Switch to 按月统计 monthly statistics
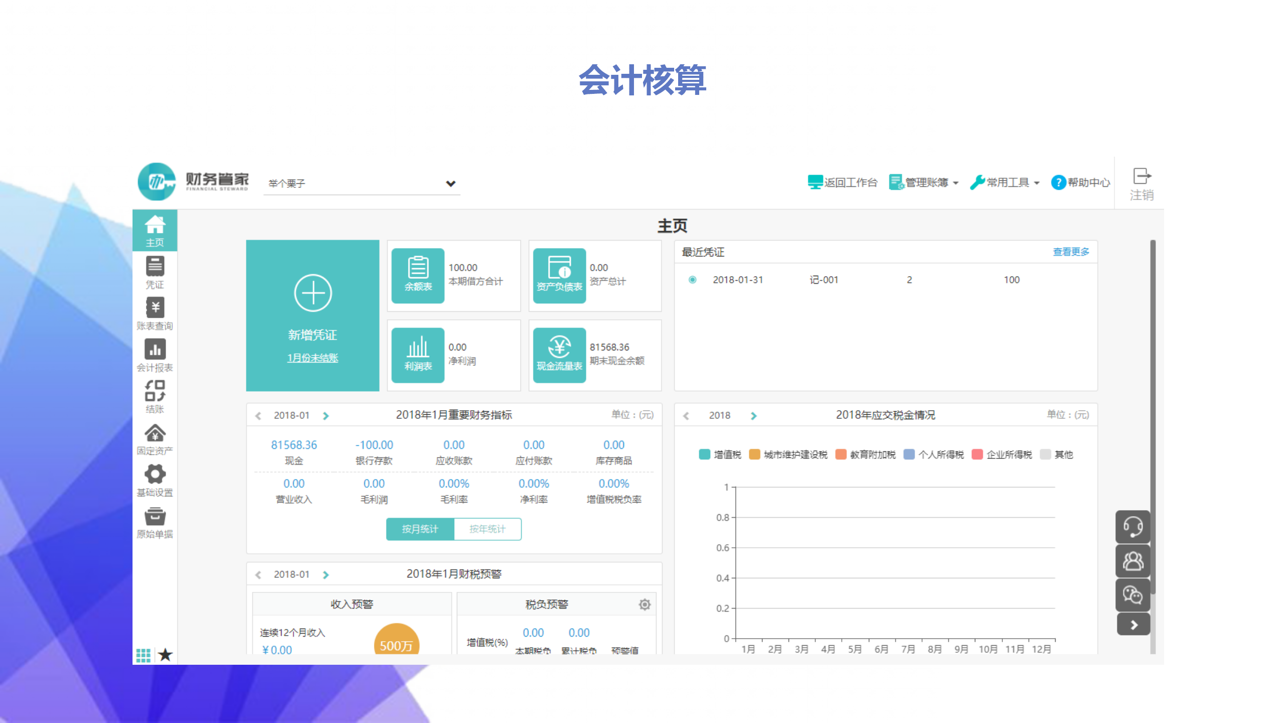This screenshot has height=723, width=1285. (420, 529)
